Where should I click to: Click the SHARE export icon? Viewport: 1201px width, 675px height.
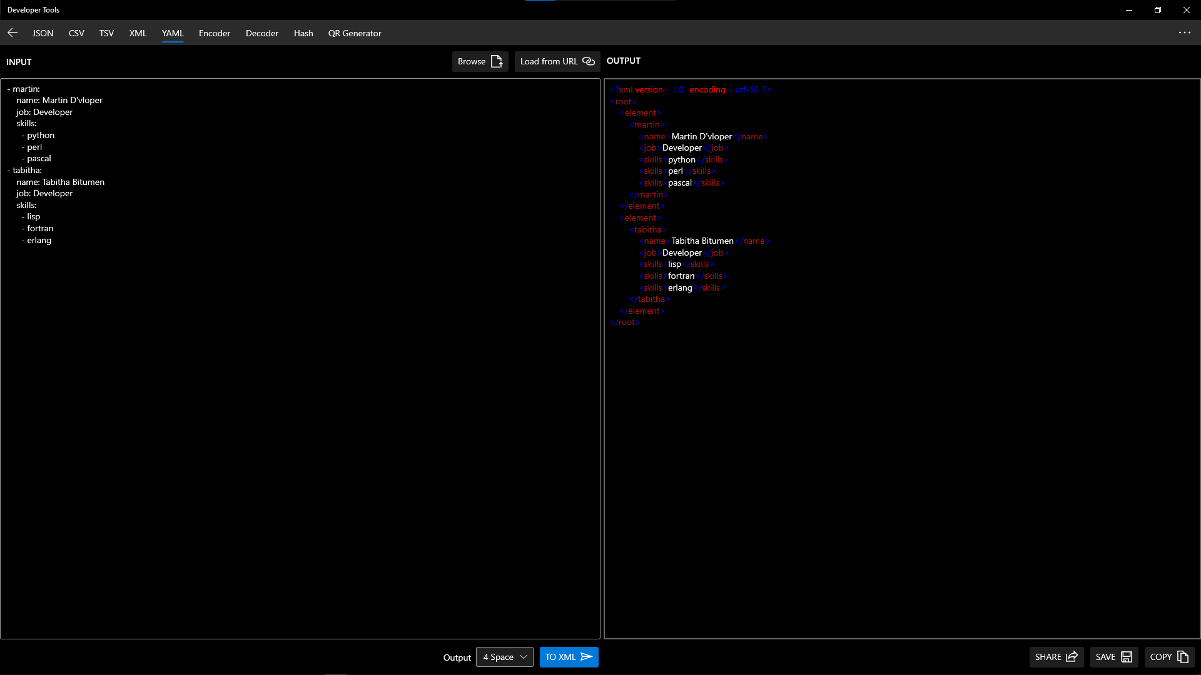[x=1072, y=657]
